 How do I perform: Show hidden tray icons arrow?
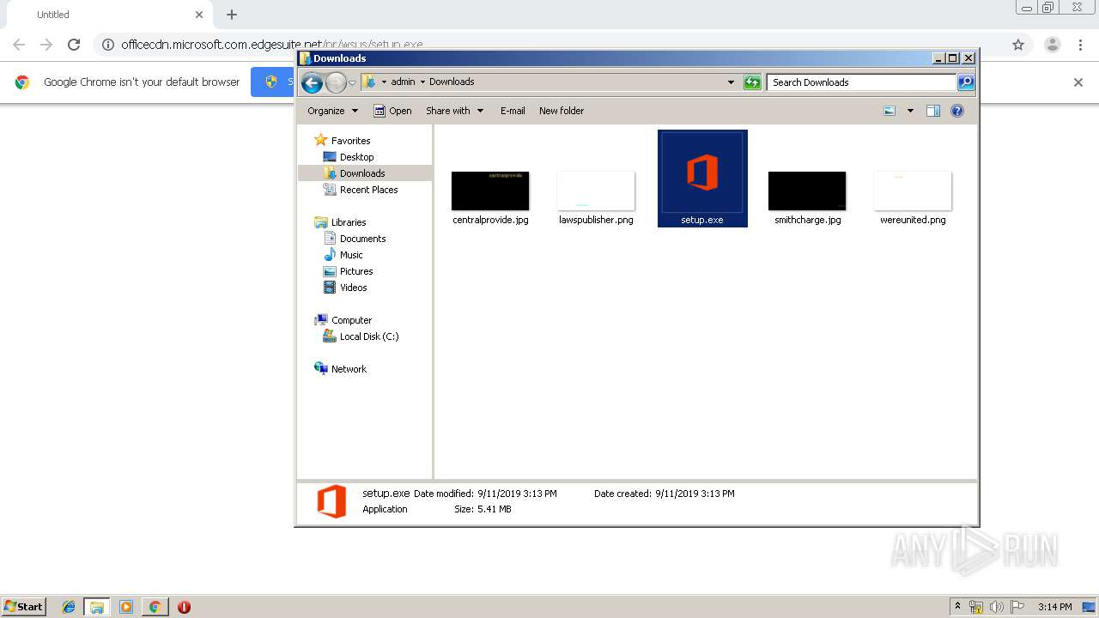[957, 607]
